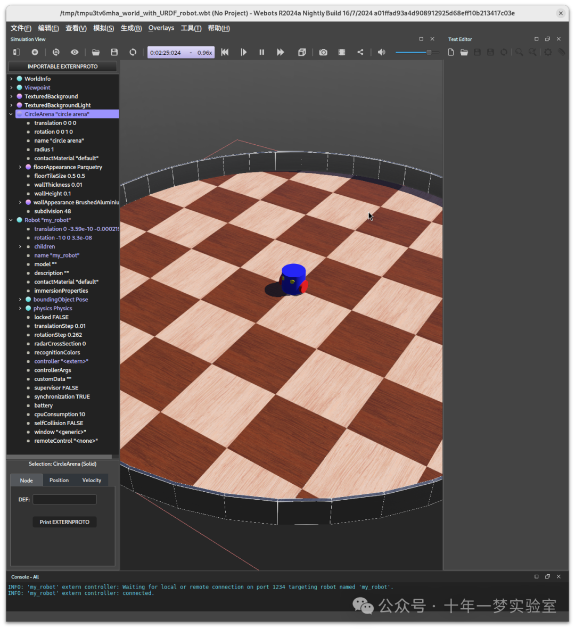Image resolution: width=575 pixels, height=629 pixels.
Task: Open the 文件(F) menu
Action: [x=21, y=28]
